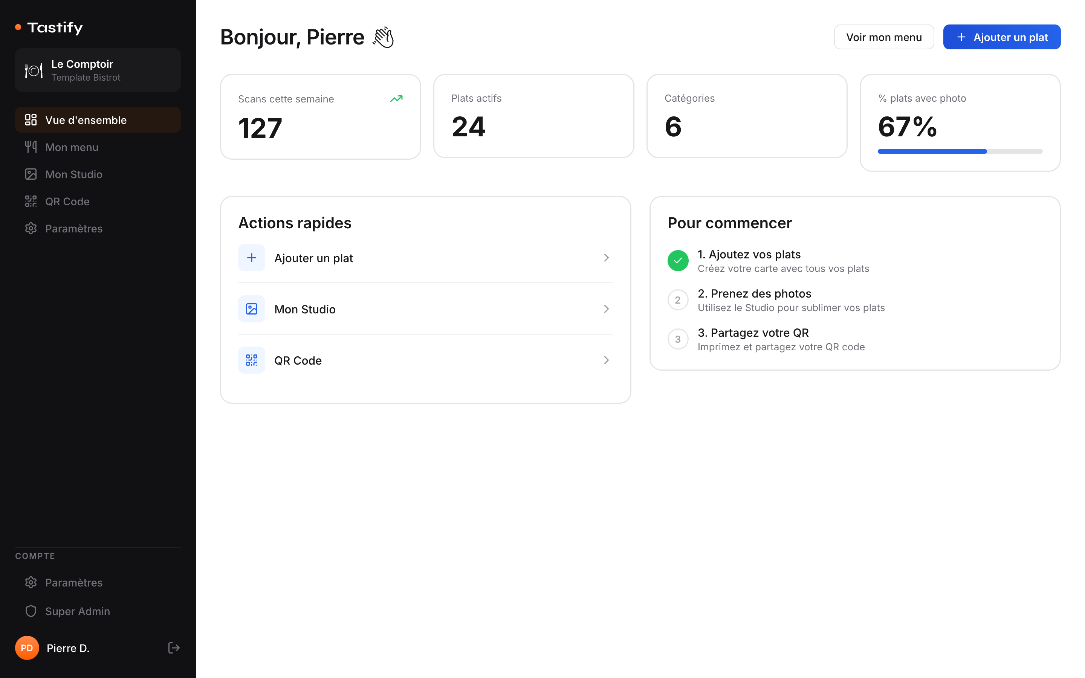Click the green trending arrow on Scans card
The height and width of the screenshot is (678, 1085).
pos(396,99)
